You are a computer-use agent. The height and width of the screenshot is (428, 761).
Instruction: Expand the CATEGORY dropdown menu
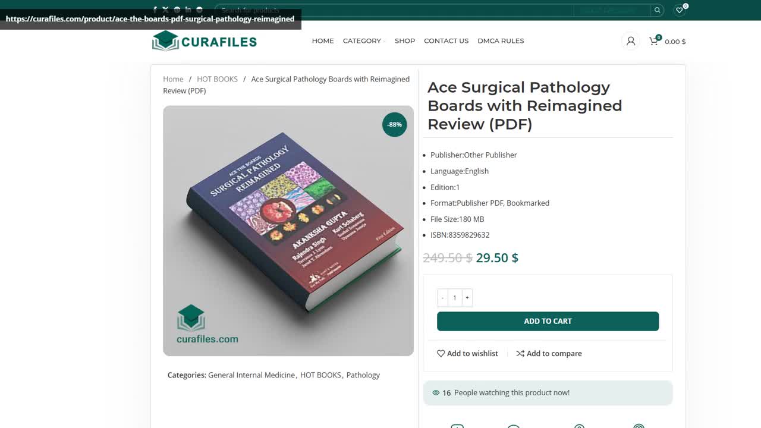362,40
